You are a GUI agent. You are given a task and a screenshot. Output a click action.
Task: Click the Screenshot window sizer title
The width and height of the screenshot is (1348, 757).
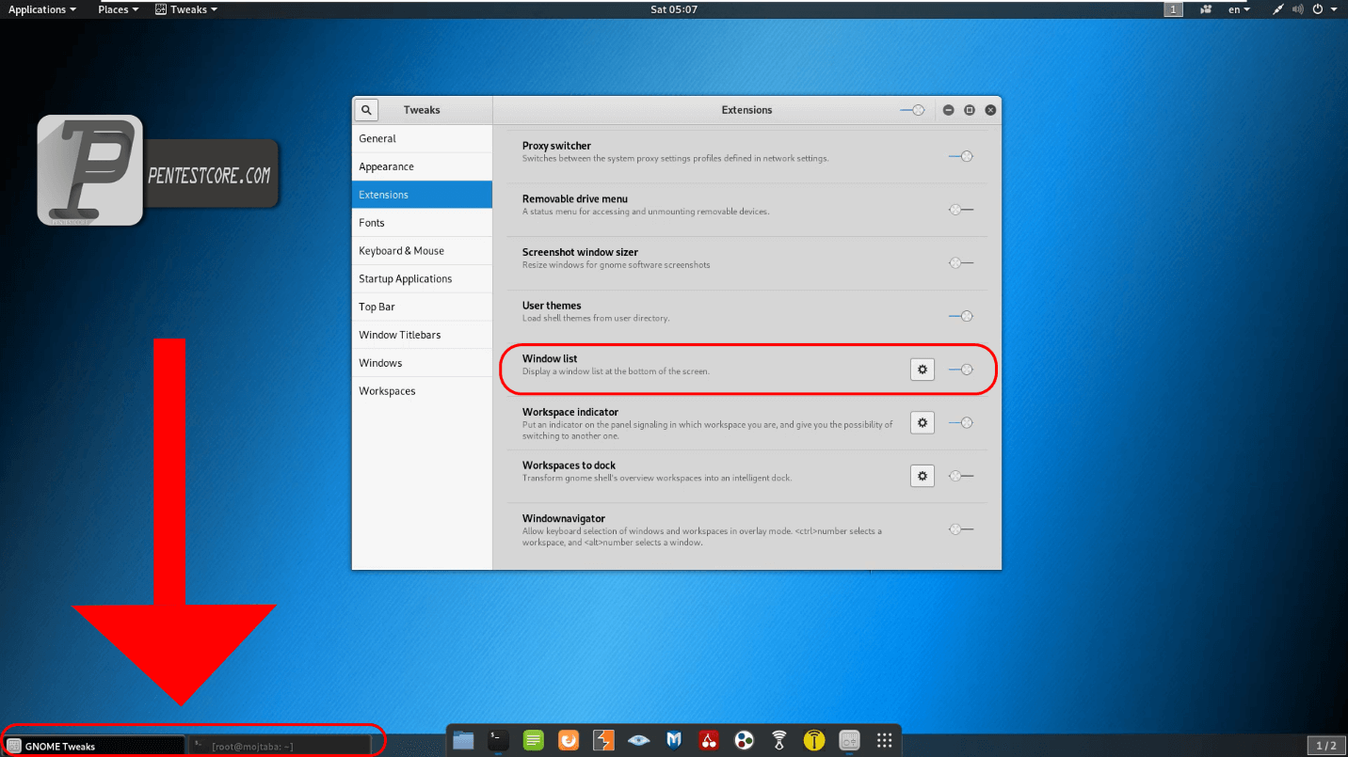[x=580, y=252]
